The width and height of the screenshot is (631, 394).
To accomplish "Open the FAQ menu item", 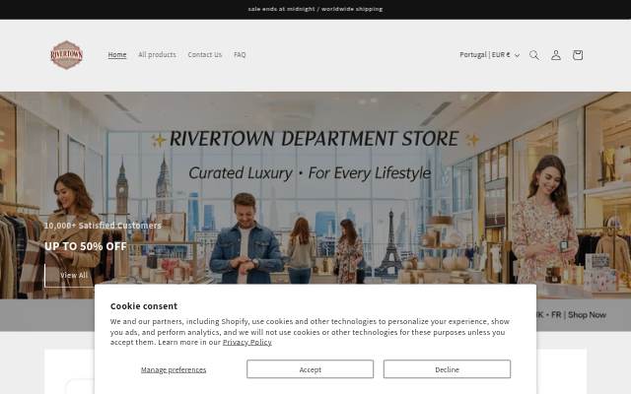I will pyautogui.click(x=240, y=55).
